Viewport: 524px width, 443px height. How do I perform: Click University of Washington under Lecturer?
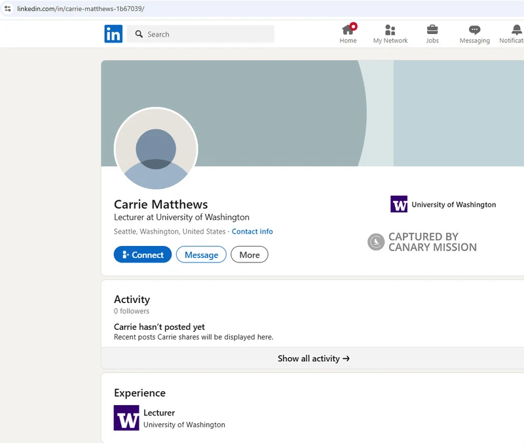pos(184,425)
